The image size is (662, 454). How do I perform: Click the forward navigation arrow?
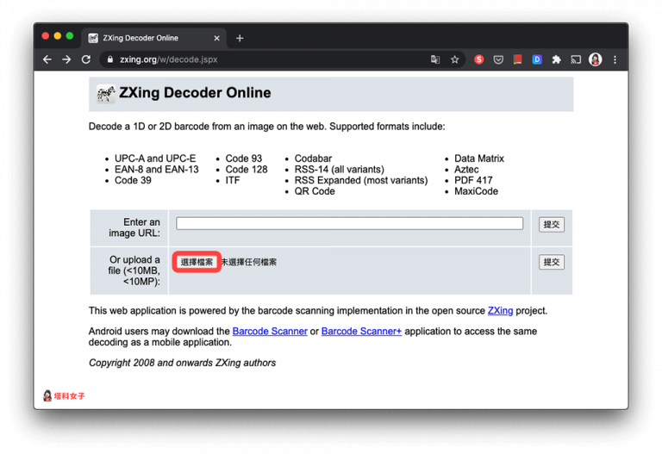[x=66, y=59]
